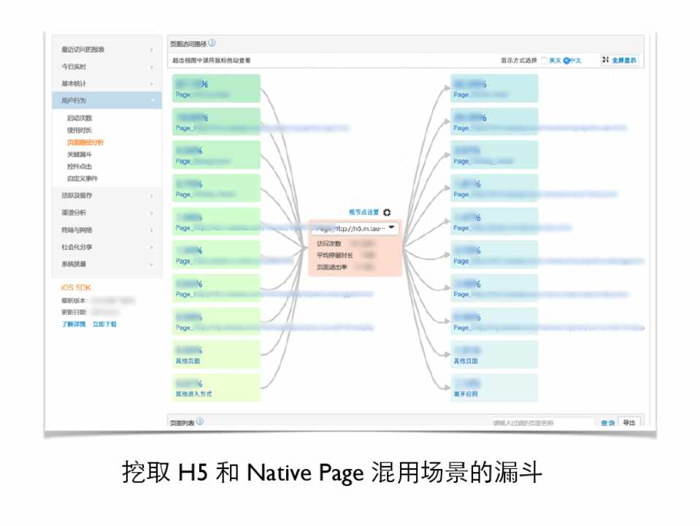Open 自定义事件 report in the sidebar
The width and height of the screenshot is (700, 526).
[x=82, y=178]
